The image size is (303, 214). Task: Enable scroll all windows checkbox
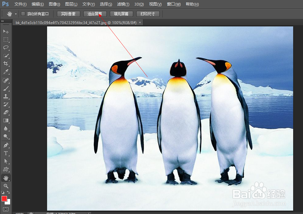pos(23,14)
